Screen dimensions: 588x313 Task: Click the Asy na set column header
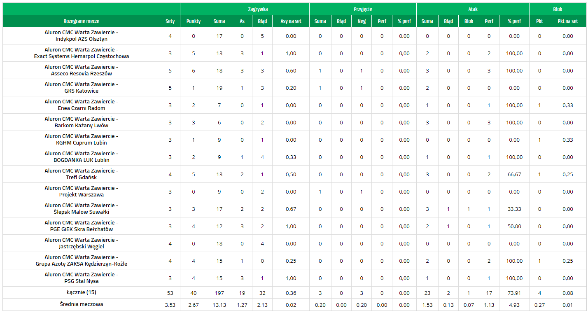tap(291, 21)
